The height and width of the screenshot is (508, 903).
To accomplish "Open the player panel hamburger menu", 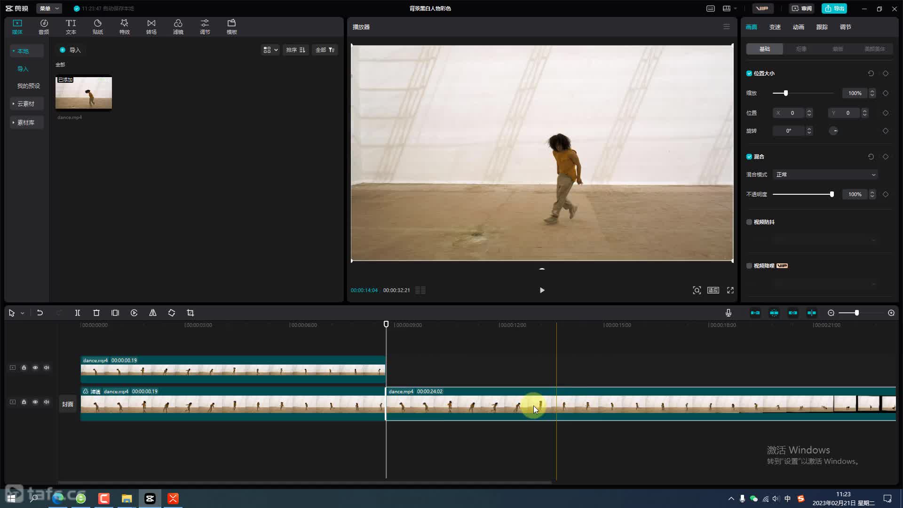I will point(727,27).
